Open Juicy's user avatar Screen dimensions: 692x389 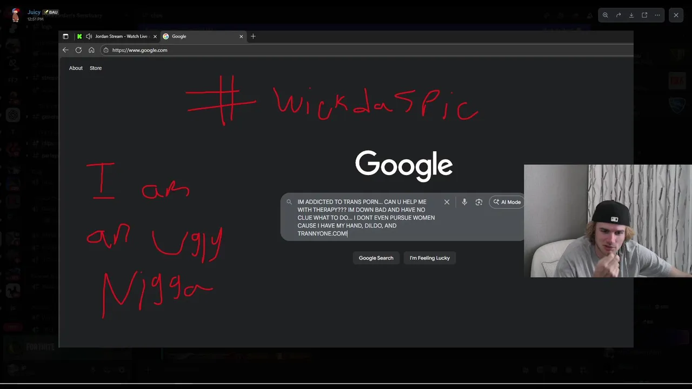(x=15, y=15)
